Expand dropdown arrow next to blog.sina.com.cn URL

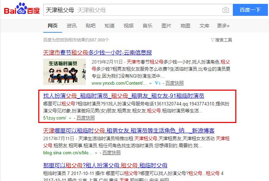96,153
